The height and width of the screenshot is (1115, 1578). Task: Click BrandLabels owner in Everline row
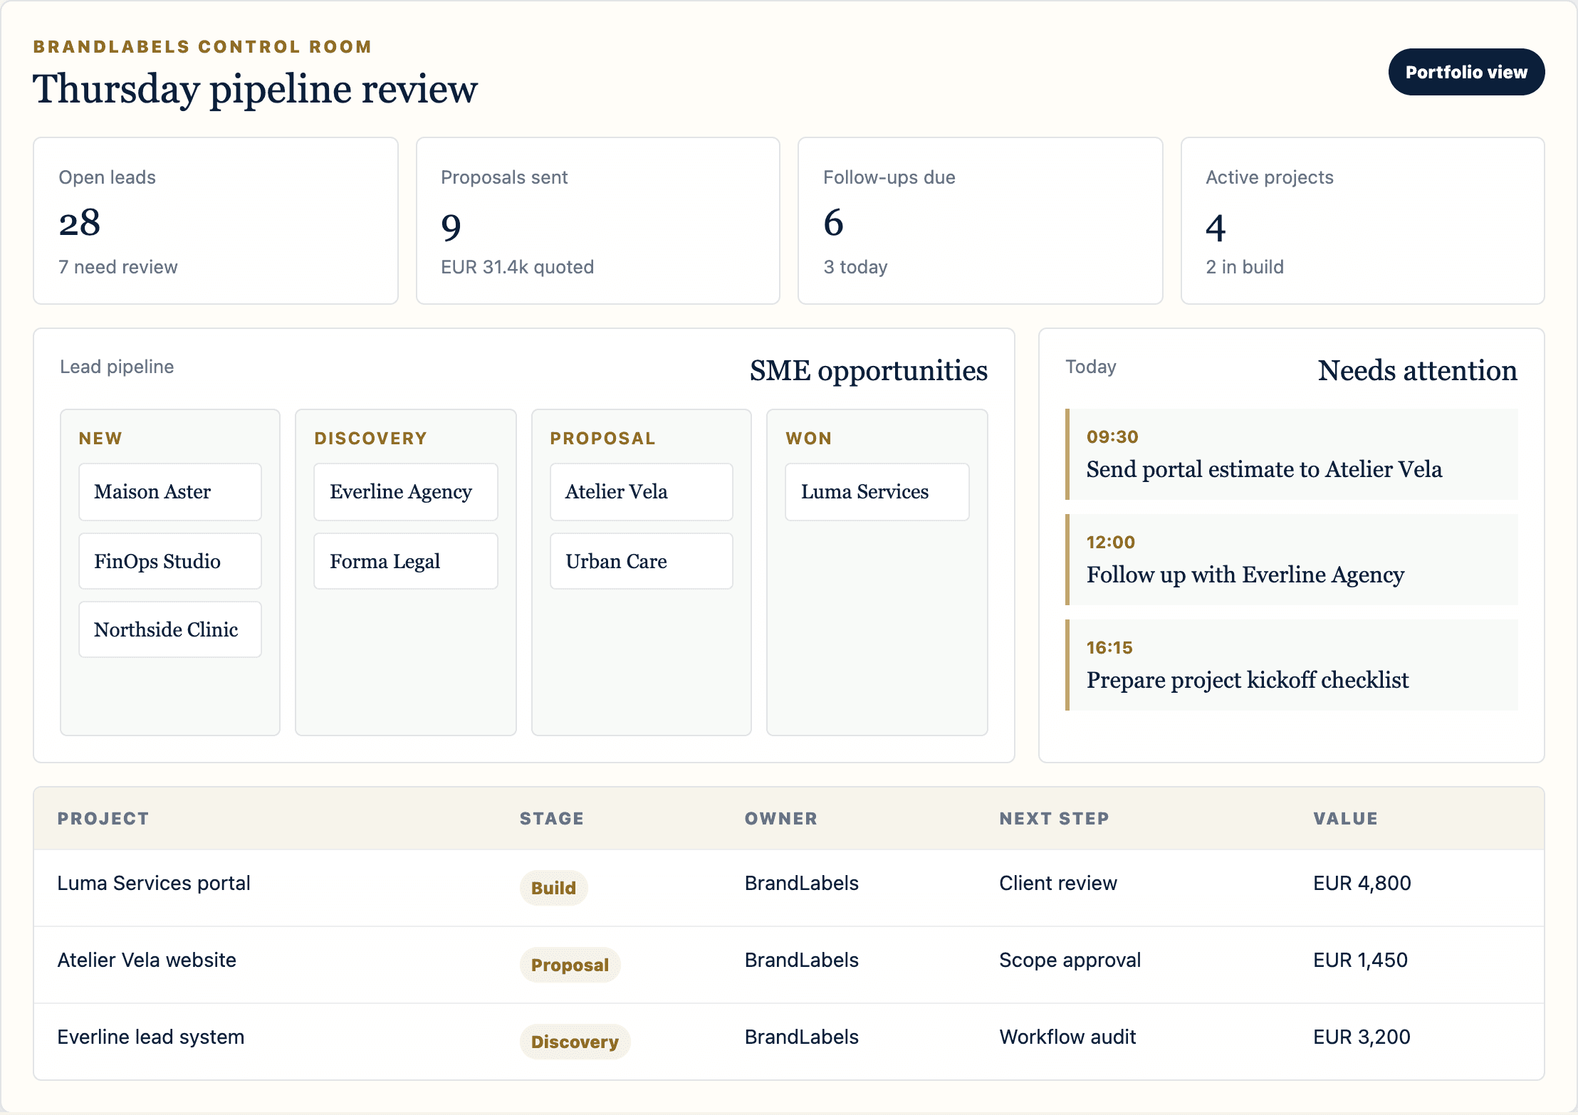(x=802, y=1037)
